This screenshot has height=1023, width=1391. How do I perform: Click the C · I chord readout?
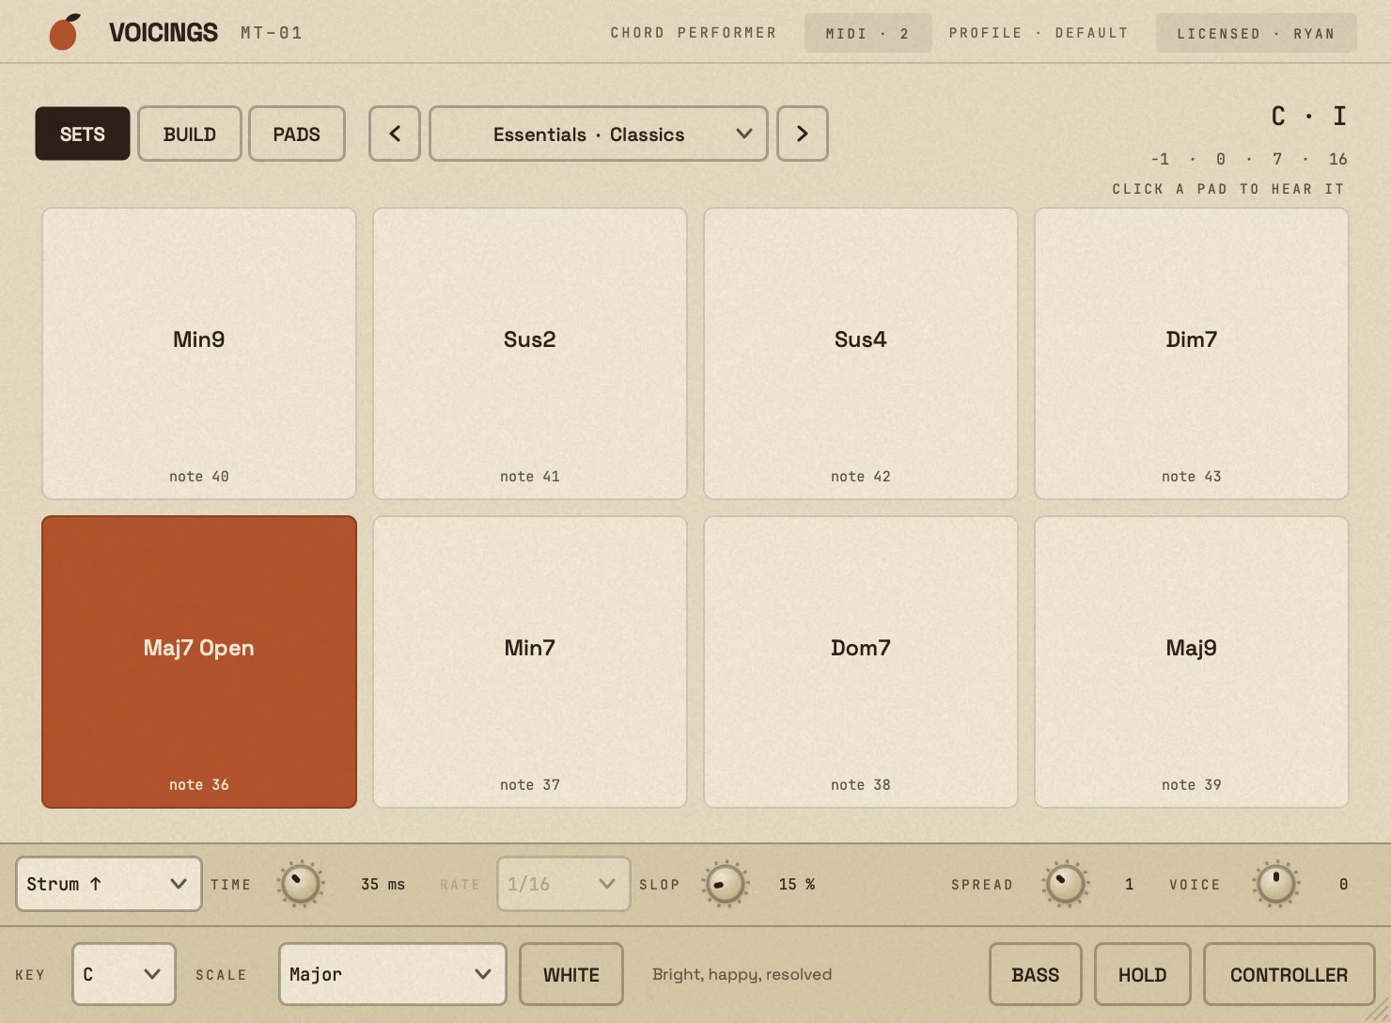1309,116
